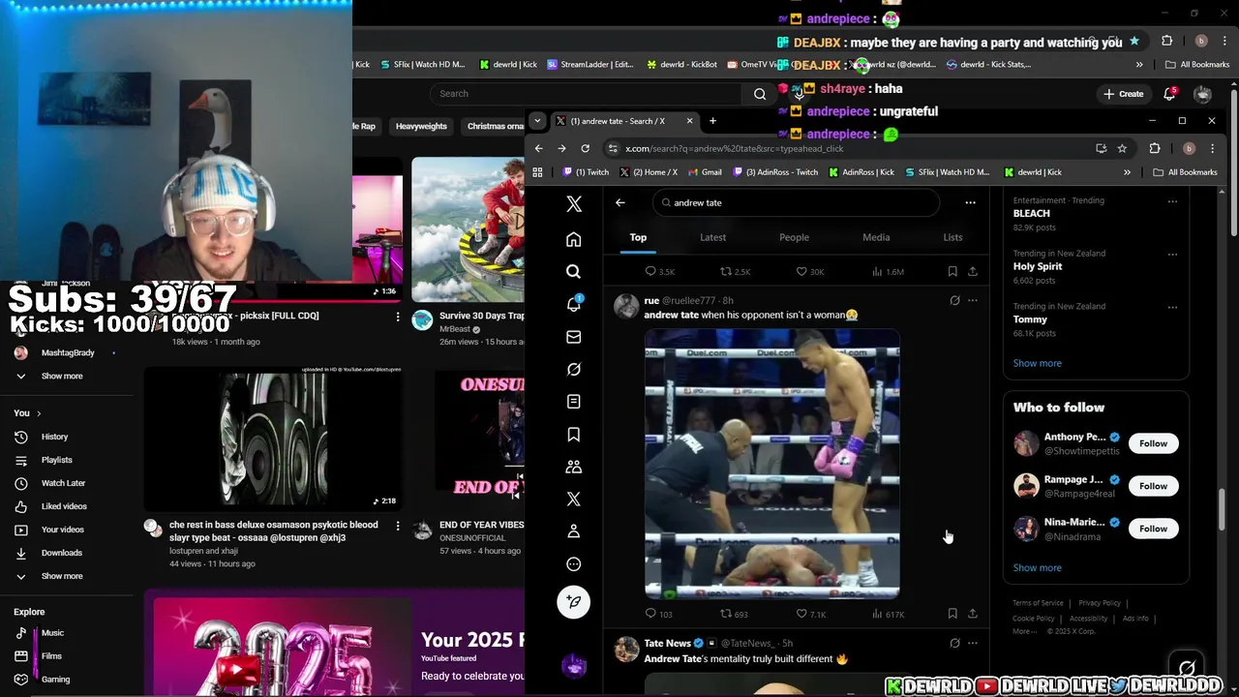Click YouTube search magnifier button

[x=760, y=94]
